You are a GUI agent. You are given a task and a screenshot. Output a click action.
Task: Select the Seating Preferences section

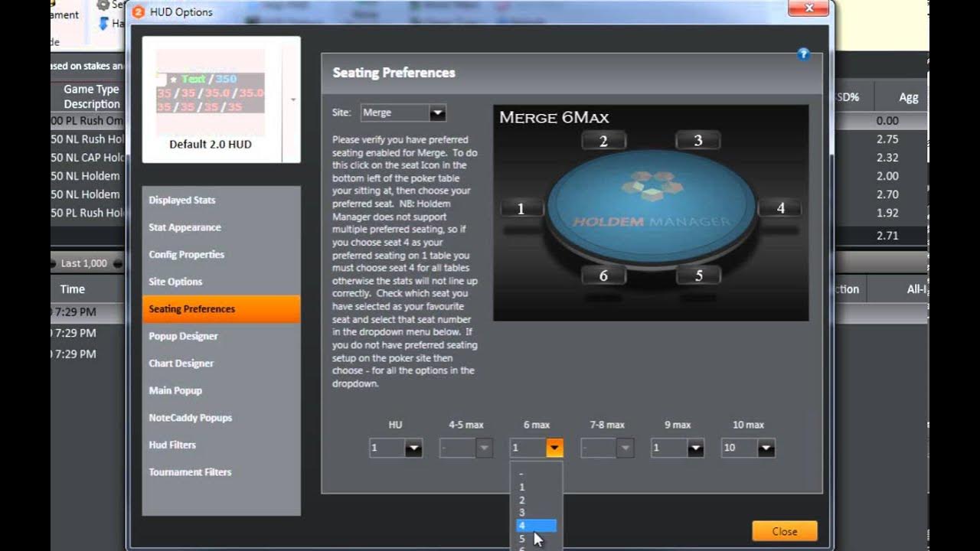221,309
